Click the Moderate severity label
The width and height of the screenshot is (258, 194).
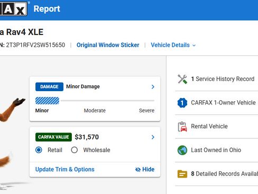coord(95,111)
